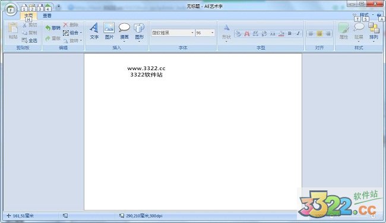386x223 pixels.
Task: Click the selection size icon in status bar
Action: 65,216
